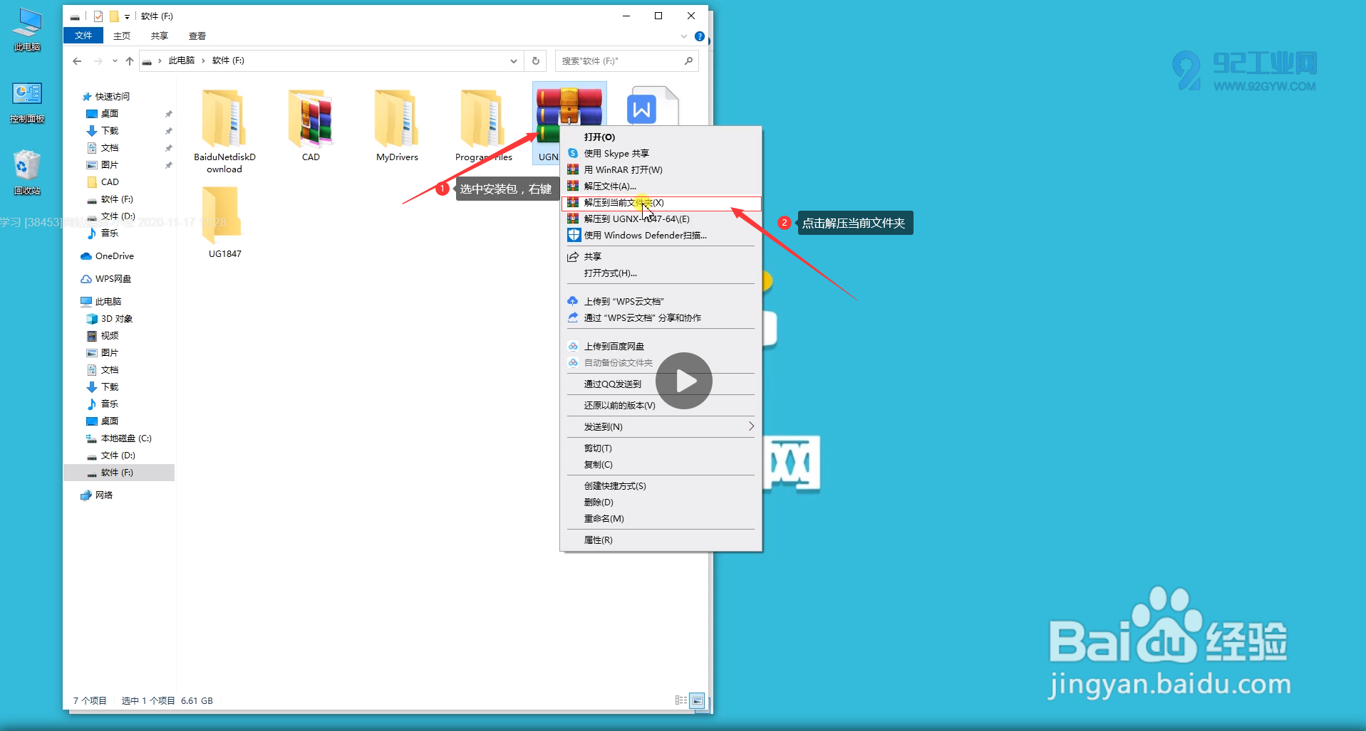1366x731 pixels.
Task: Expand the address bar history dropdown
Action: [x=513, y=61]
